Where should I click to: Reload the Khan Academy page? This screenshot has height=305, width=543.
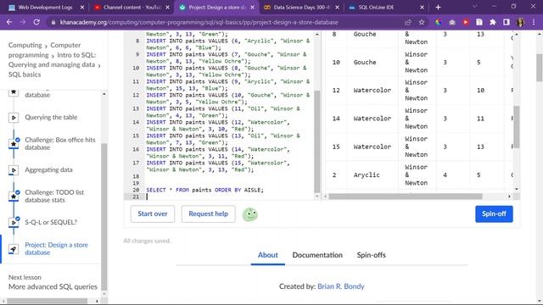36,22
